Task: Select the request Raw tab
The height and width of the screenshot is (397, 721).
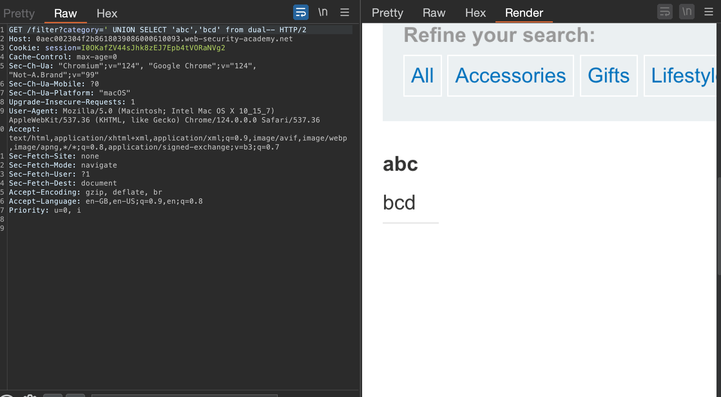Action: [x=65, y=13]
